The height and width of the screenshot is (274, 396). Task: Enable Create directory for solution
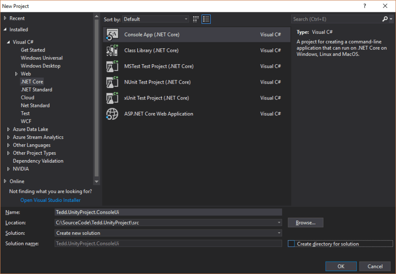coord(291,244)
